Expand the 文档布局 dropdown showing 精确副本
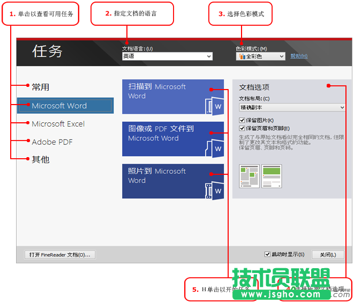The image size is (354, 303). click(x=292, y=107)
